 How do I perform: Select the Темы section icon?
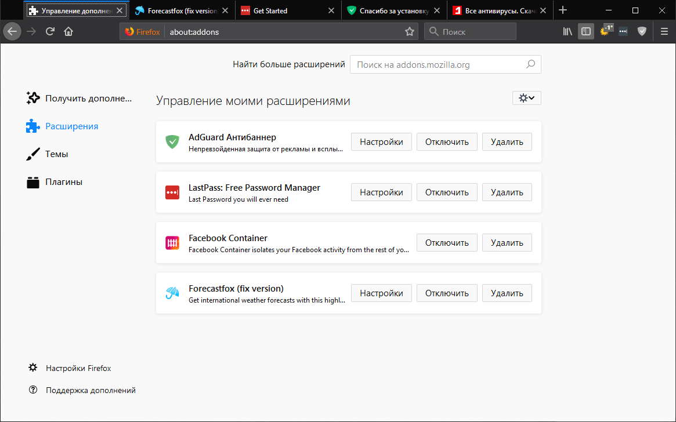tap(33, 154)
